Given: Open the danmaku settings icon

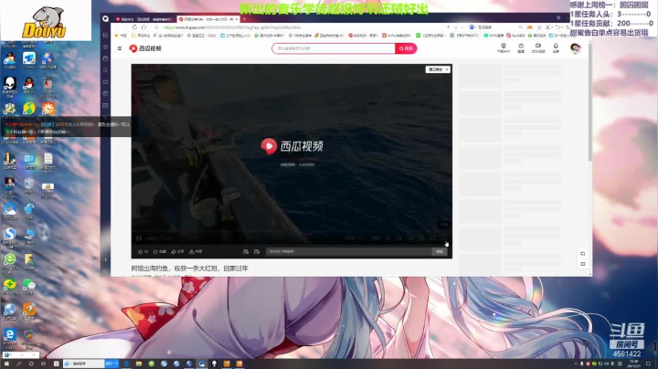Looking at the screenshot, I should (x=257, y=251).
